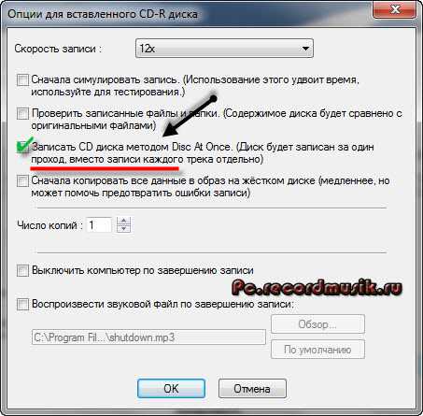Confirm settings with the OK button
This screenshot has width=423, height=416.
(x=171, y=389)
